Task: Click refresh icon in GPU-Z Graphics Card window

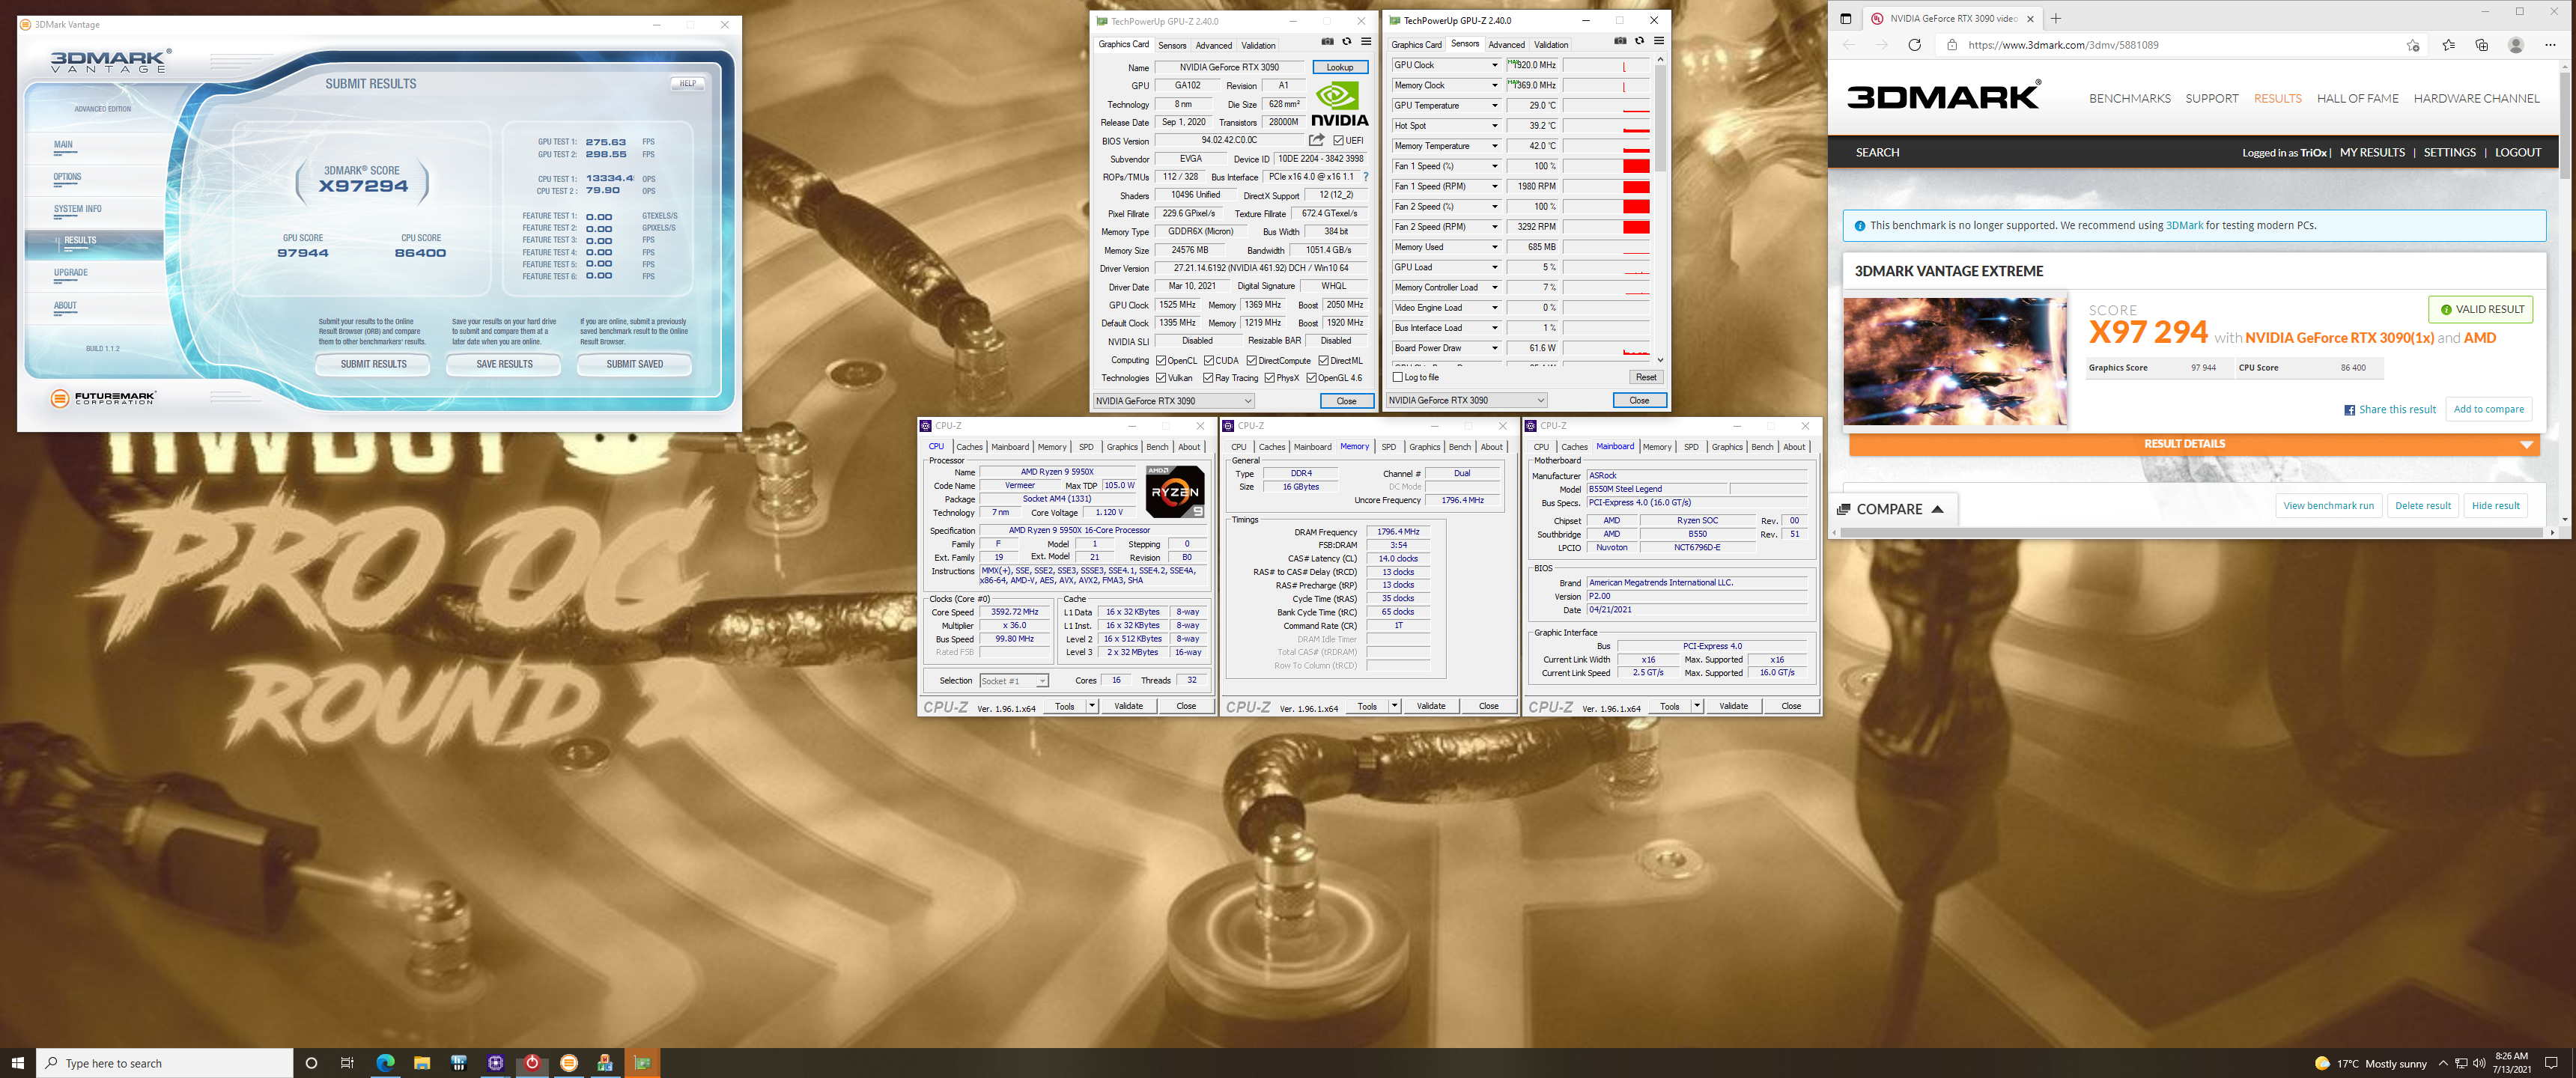Action: pyautogui.click(x=1346, y=42)
